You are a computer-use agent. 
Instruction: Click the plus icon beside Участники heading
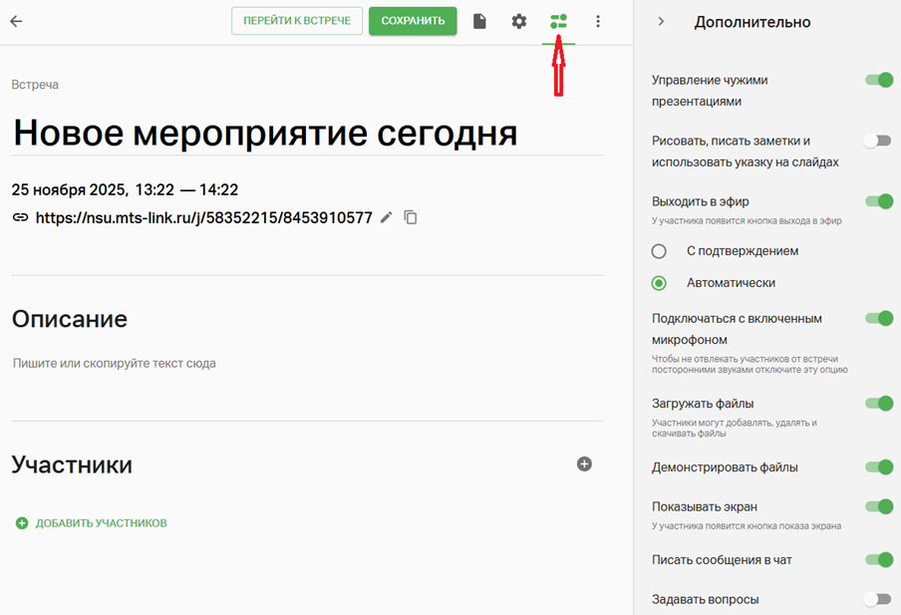point(584,463)
